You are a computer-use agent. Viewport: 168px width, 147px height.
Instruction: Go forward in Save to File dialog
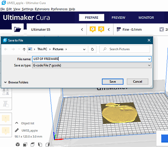pos(13,49)
